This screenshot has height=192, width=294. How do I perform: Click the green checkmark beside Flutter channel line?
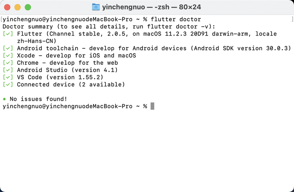coord(8,34)
